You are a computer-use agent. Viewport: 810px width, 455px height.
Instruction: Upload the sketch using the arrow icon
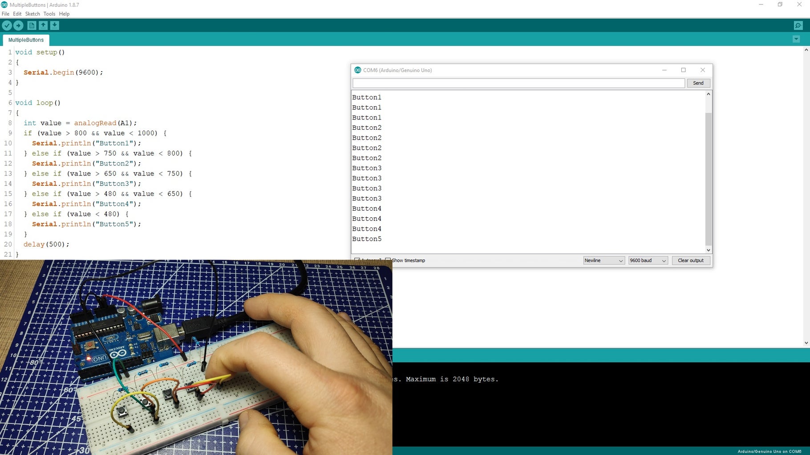(18, 25)
